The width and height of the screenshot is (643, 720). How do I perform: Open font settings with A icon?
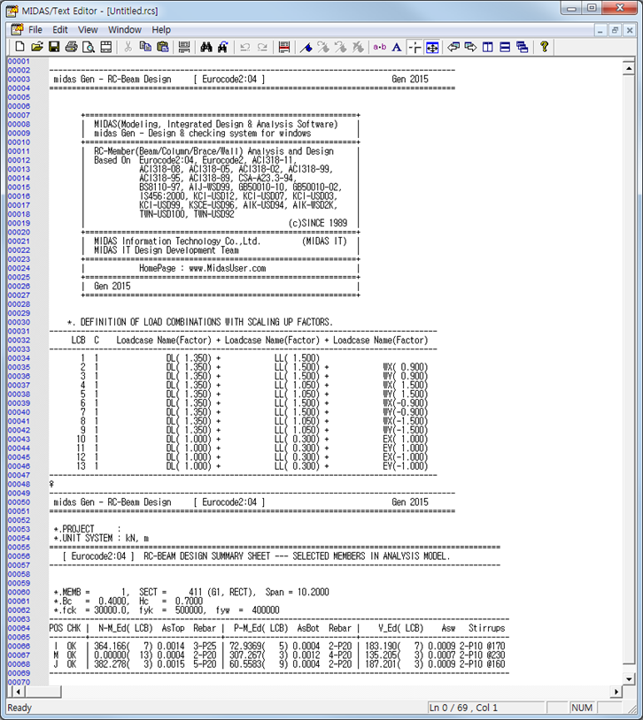397,47
